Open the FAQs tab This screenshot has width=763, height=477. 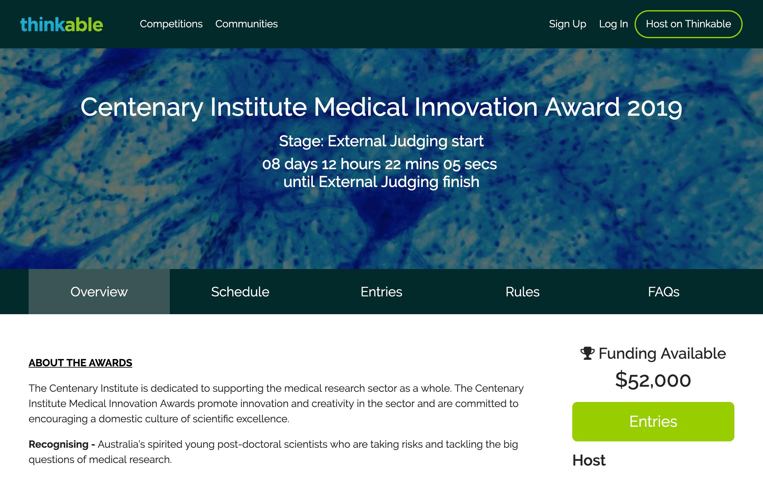[x=663, y=292]
